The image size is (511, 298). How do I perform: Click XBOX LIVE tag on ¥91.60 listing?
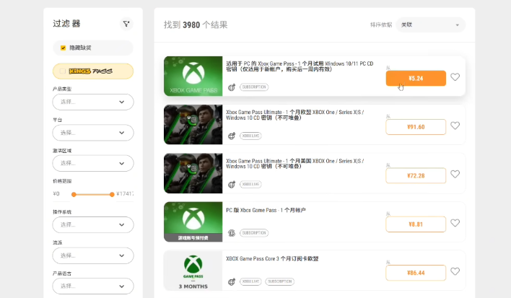pyautogui.click(x=250, y=136)
